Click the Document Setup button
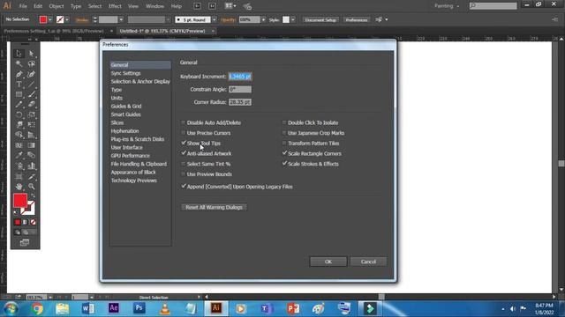 (x=320, y=19)
